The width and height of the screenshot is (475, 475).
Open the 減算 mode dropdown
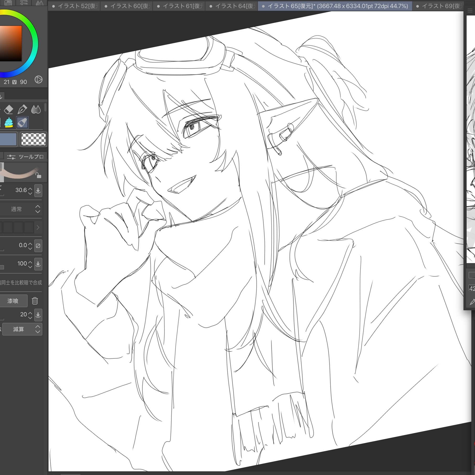[22, 329]
